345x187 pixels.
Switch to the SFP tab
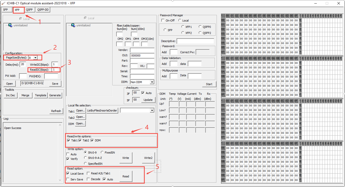click(6, 9)
